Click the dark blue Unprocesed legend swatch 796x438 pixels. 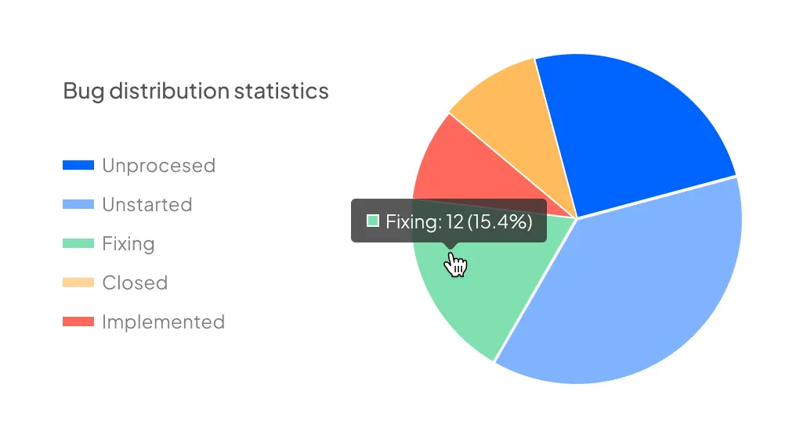(78, 166)
